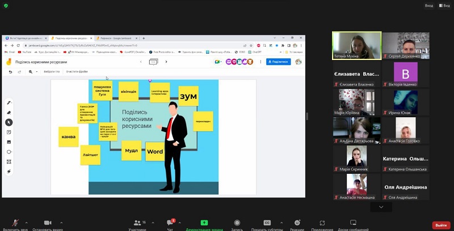Viewport: 454px width, 231px height.
Task: Show more participants with down chevron
Action: tap(381, 207)
